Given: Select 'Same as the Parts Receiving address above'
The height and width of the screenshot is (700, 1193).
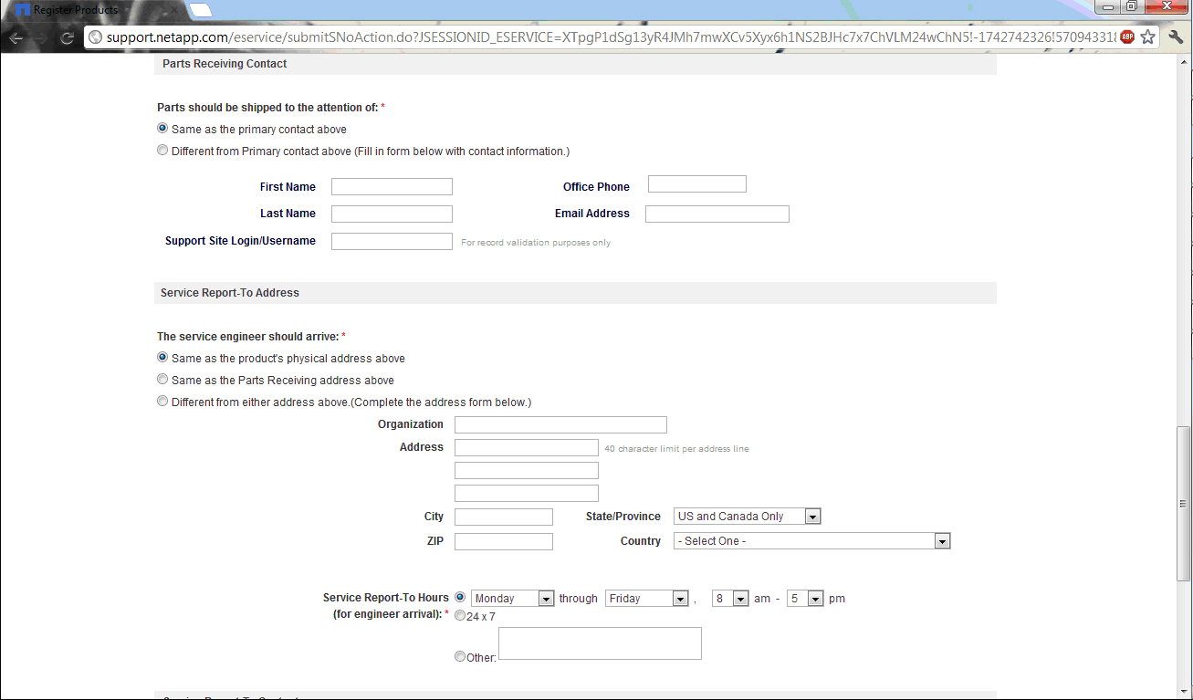Looking at the screenshot, I should coord(162,380).
